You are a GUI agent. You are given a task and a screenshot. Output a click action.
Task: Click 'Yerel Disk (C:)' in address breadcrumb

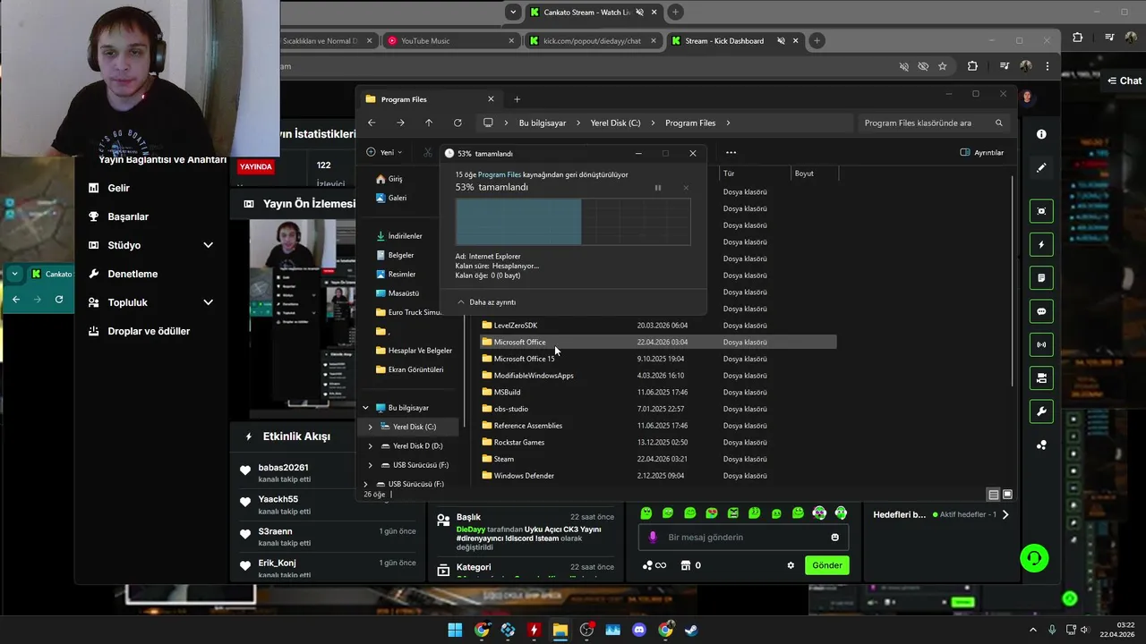point(615,123)
